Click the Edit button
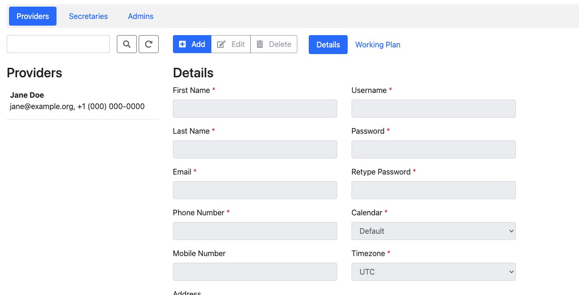 pyautogui.click(x=230, y=44)
